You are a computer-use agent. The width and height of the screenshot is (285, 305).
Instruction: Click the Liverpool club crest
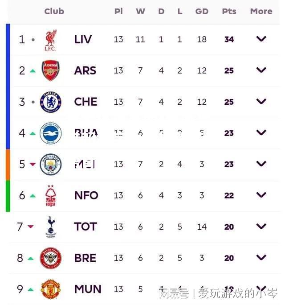point(50,40)
